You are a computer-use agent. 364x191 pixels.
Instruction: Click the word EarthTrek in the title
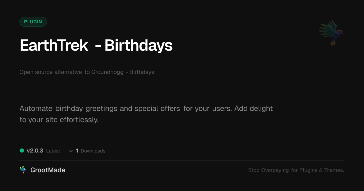(54, 45)
